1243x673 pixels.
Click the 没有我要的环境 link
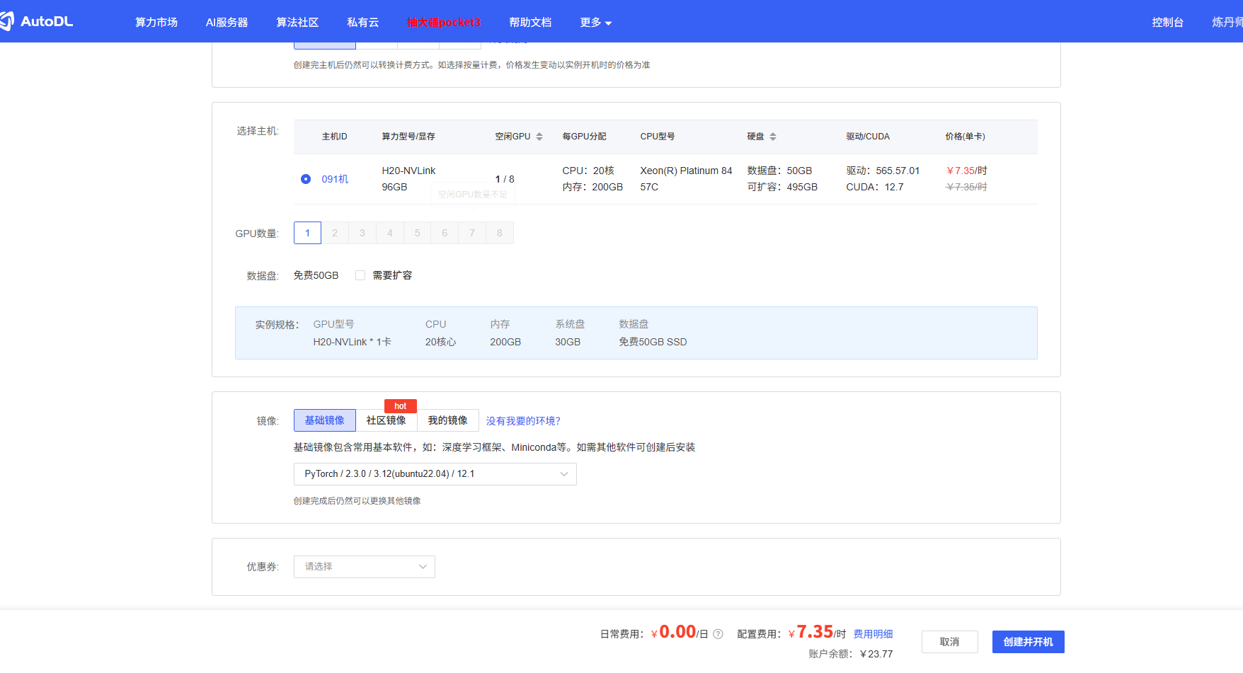pos(524,420)
